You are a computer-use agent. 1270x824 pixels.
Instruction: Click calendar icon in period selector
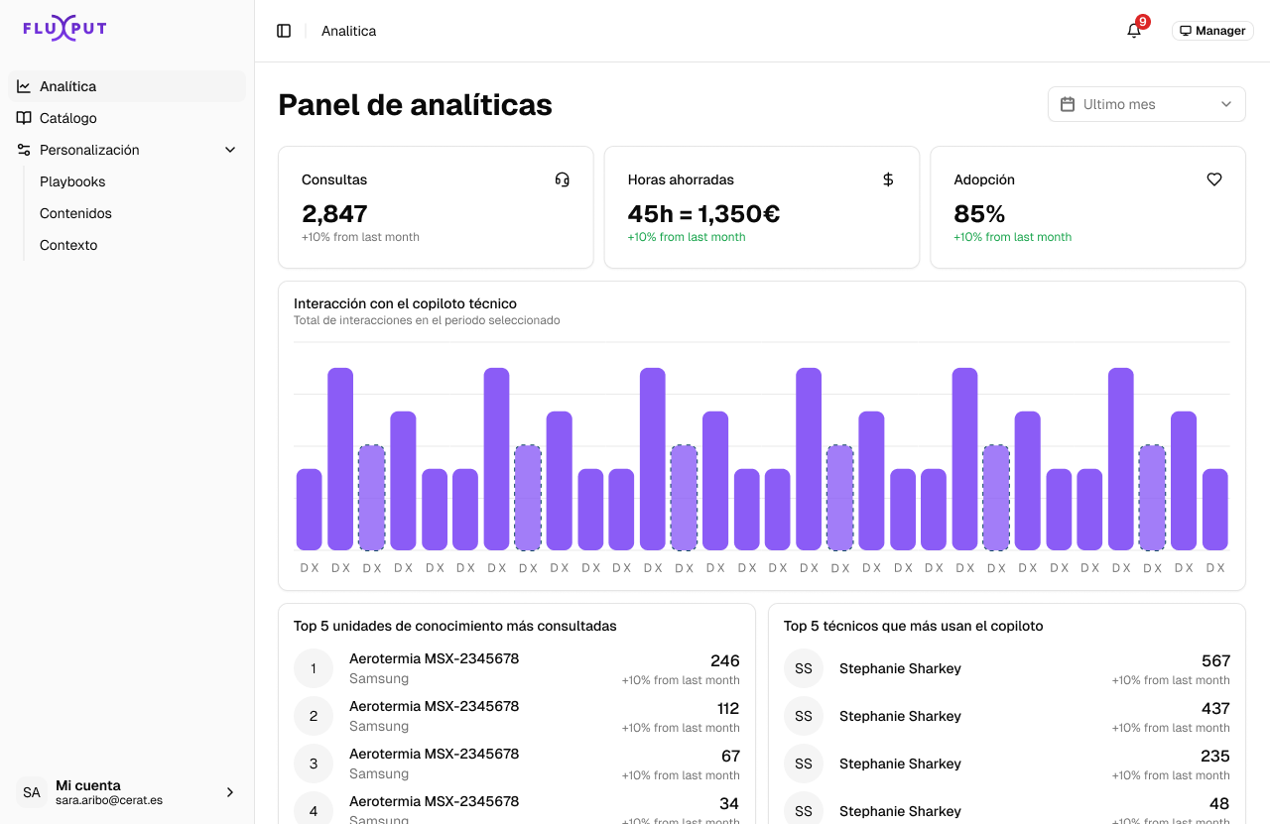[x=1068, y=104]
